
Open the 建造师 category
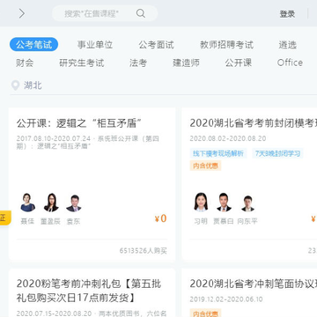coord(186,63)
